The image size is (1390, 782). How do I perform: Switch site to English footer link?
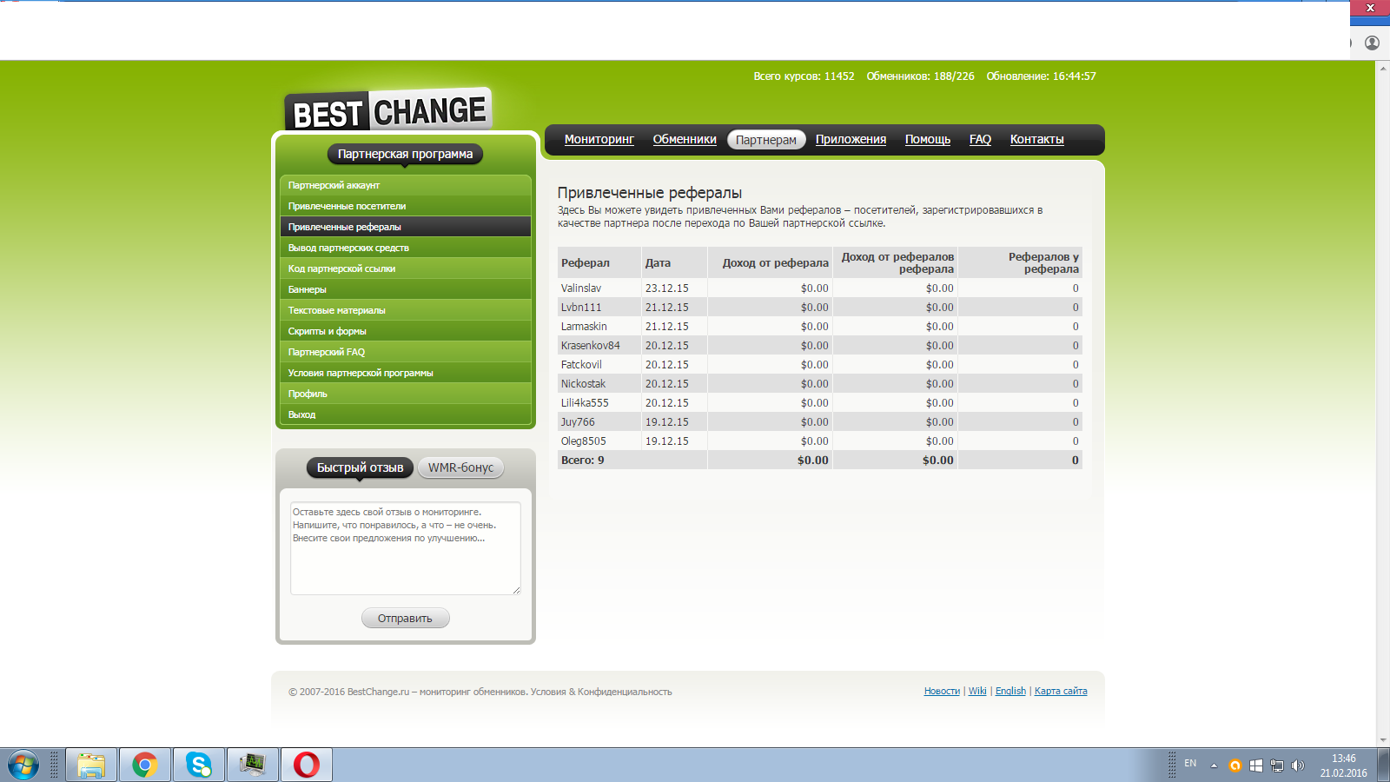click(x=1010, y=691)
